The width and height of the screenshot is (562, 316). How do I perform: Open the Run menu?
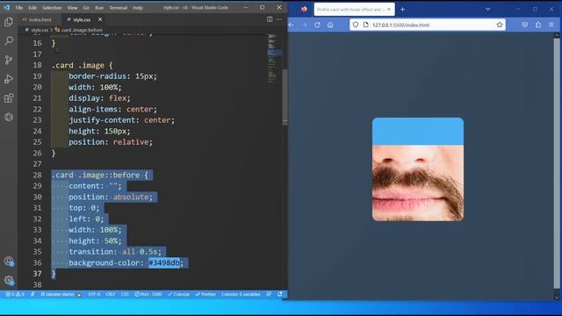pos(99,8)
